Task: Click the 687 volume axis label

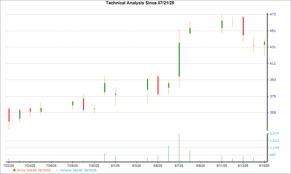Action: [x=273, y=155]
